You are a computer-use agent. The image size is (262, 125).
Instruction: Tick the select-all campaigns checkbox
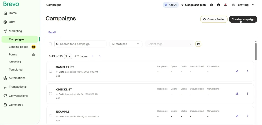[x=50, y=44]
